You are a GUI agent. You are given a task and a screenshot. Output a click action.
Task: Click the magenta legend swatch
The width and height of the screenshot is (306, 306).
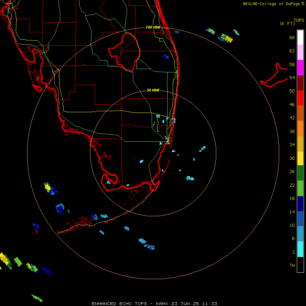300,68
